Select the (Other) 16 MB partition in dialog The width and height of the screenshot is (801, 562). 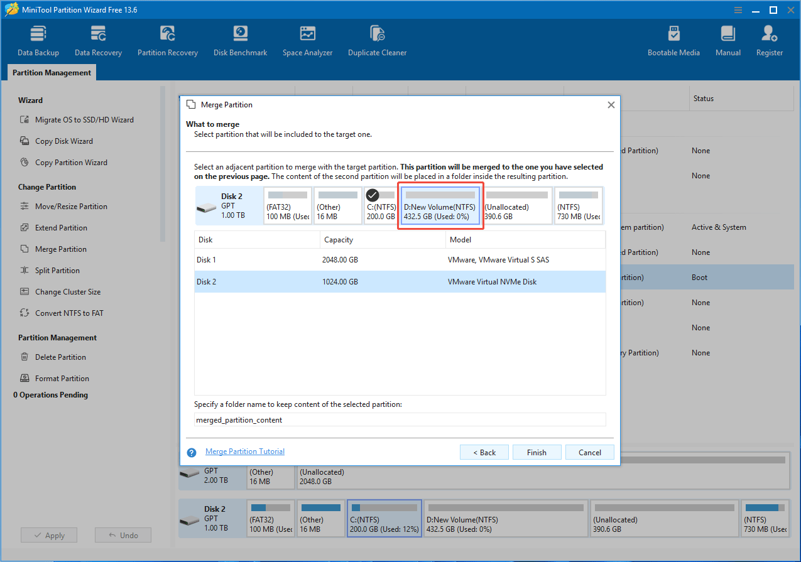[338, 206]
